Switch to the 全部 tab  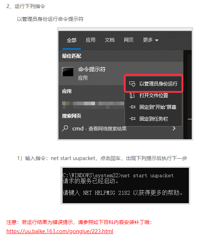click(72, 40)
